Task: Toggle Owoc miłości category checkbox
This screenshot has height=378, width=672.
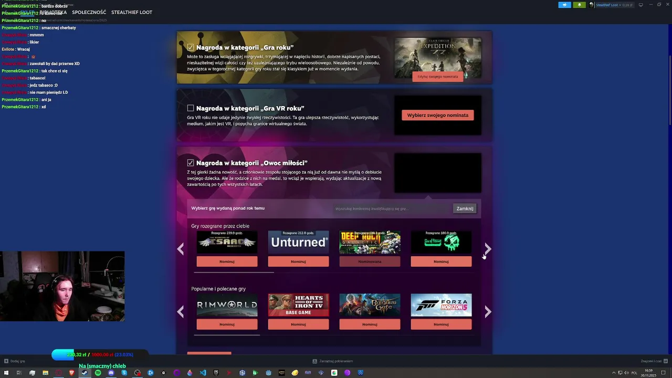Action: click(191, 163)
